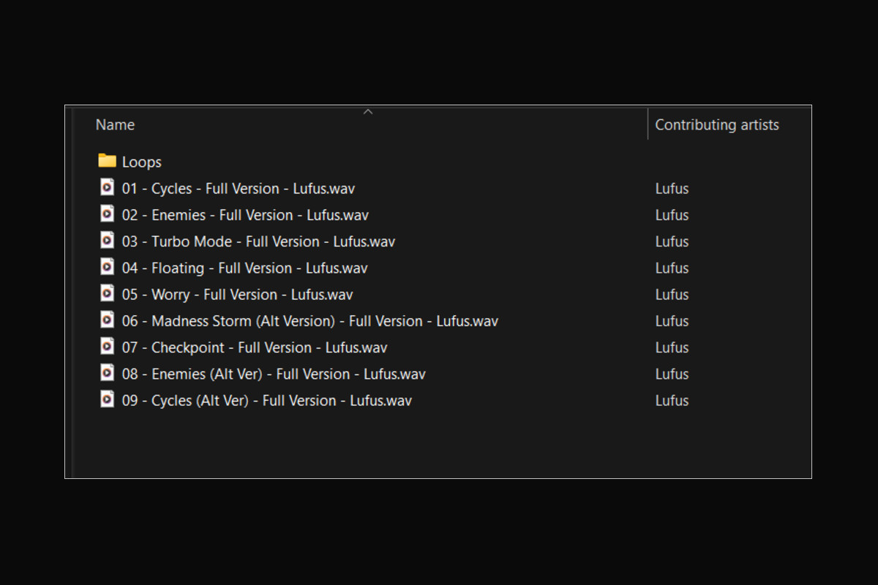Click the 03 - Turbo Mode file icon

[108, 241]
